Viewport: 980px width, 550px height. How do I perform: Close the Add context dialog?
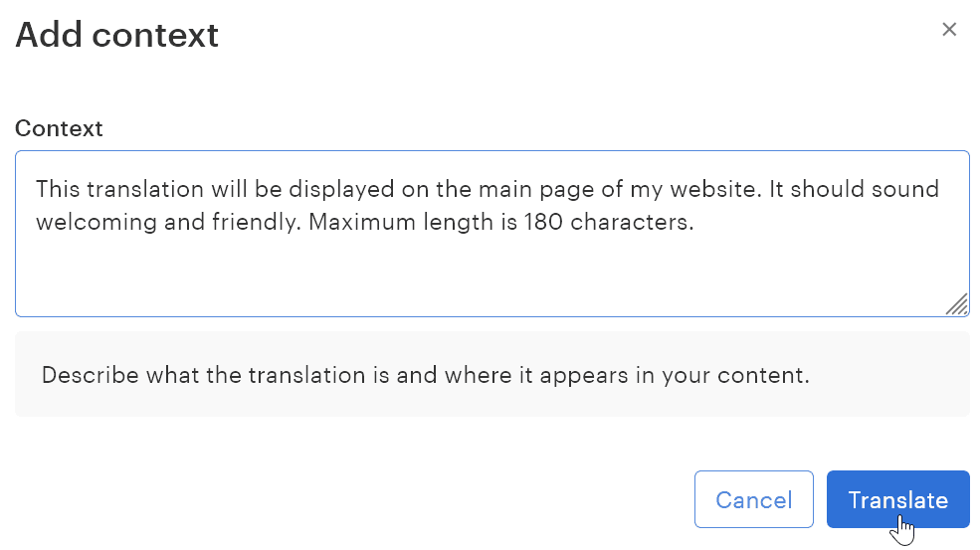tap(949, 30)
